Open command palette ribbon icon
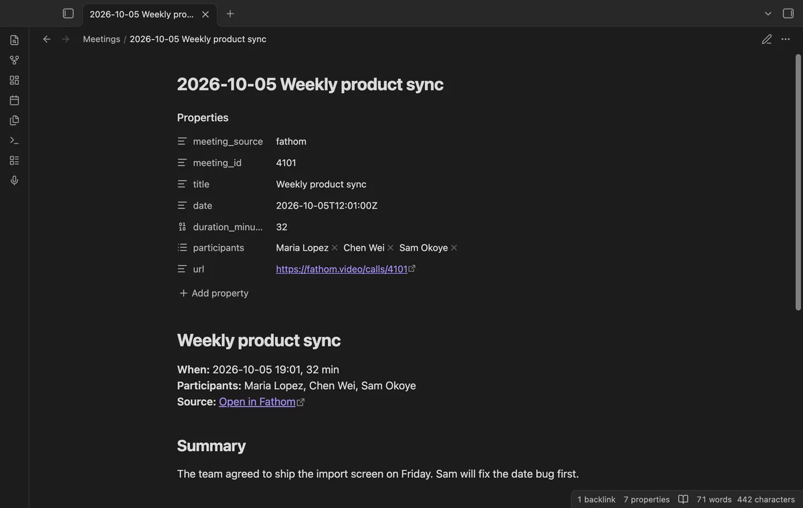Image resolution: width=803 pixels, height=508 pixels. pyautogui.click(x=15, y=140)
